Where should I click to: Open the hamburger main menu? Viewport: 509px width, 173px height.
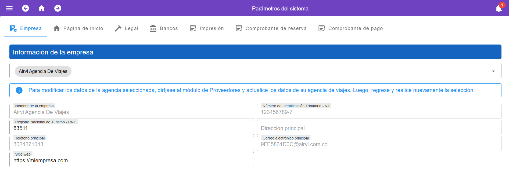[9, 8]
